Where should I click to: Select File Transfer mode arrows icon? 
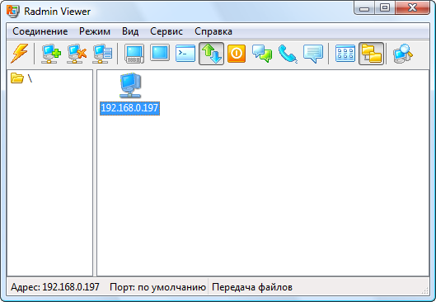click(x=211, y=54)
